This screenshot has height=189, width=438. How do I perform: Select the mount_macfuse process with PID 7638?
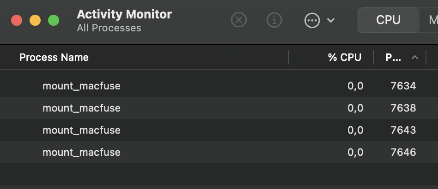tap(81, 108)
